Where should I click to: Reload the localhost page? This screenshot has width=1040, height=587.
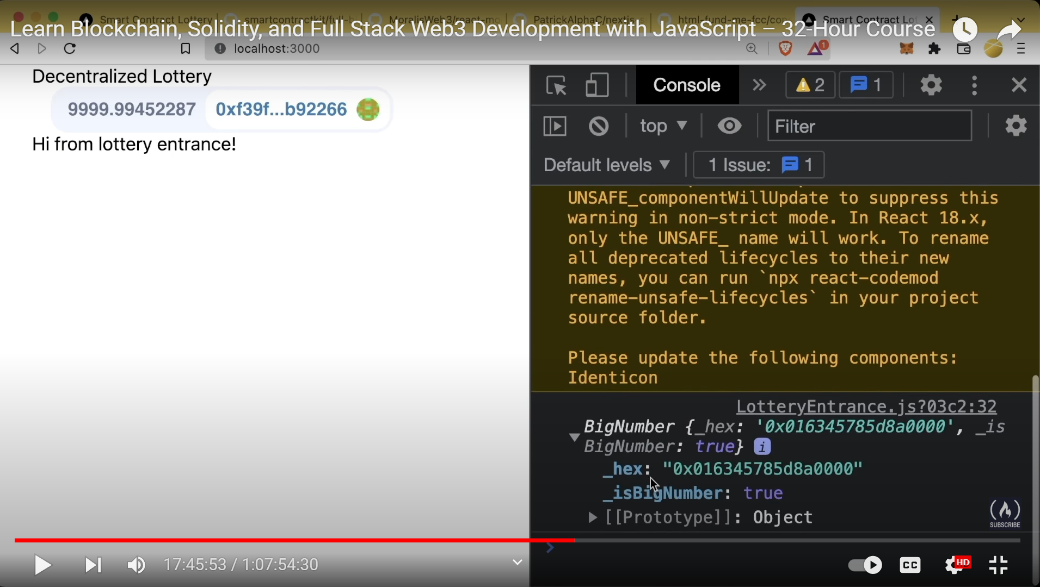point(70,49)
